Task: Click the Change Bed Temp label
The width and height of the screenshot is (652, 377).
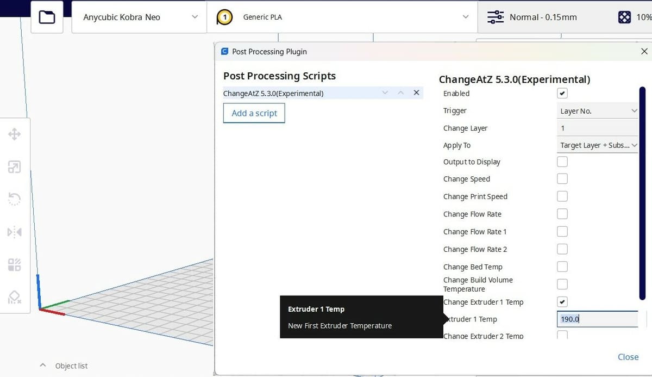Action: click(x=473, y=267)
